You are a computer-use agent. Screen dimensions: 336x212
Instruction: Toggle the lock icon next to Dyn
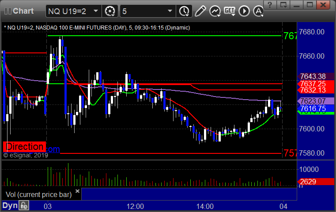(x=24, y=205)
